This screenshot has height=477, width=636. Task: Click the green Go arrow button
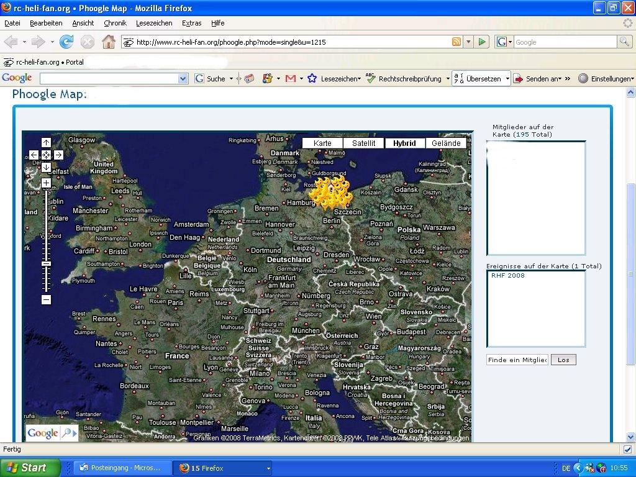(482, 42)
